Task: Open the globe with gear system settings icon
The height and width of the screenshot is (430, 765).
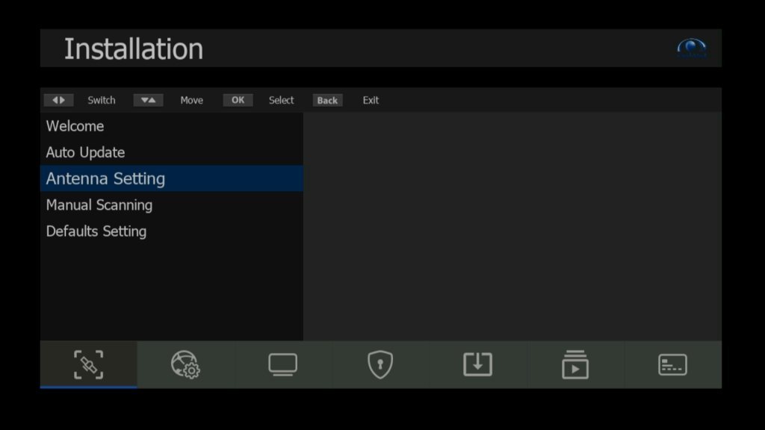Action: (185, 364)
